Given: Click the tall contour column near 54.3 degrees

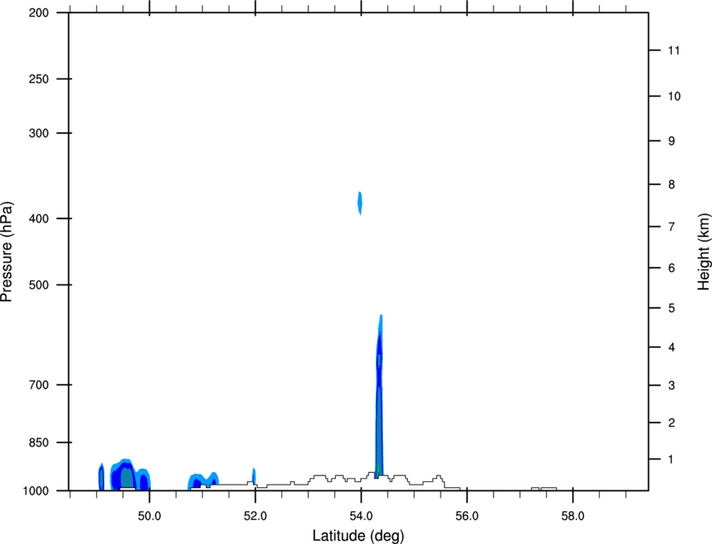Looking at the screenshot, I should [379, 395].
